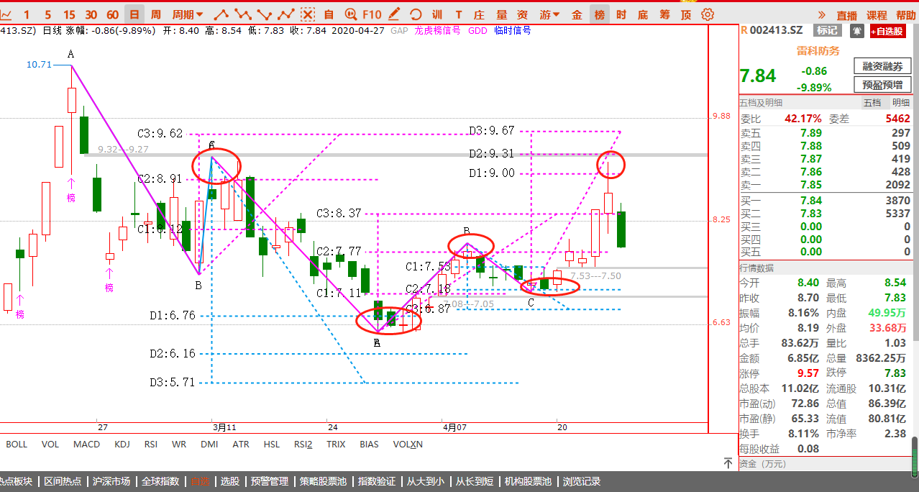
Task: Select the MACD indicator tab
Action: point(86,444)
